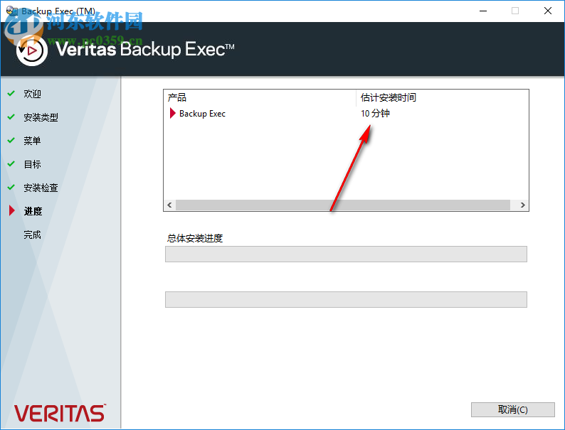This screenshot has height=430, width=565.
Task: Click the Cancel 取消(C) button
Action: click(x=512, y=409)
